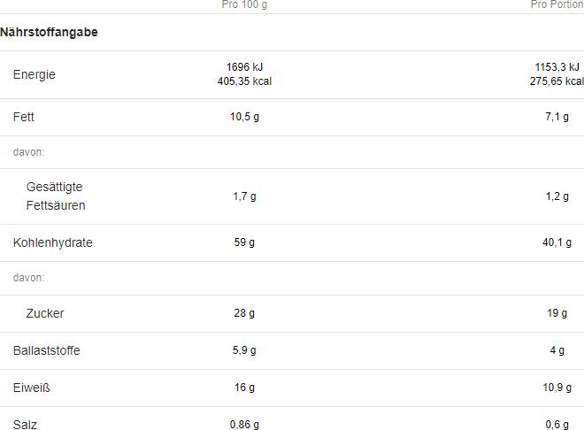Click the Ballaststoffe row label
The height and width of the screenshot is (430, 584).
click(x=47, y=350)
